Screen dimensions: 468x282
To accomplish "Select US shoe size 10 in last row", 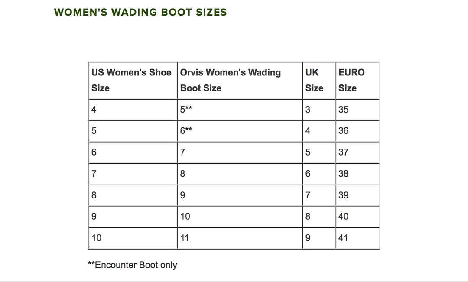I will point(97,238).
